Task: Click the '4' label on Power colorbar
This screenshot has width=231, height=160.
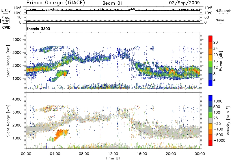Action: 214,80
